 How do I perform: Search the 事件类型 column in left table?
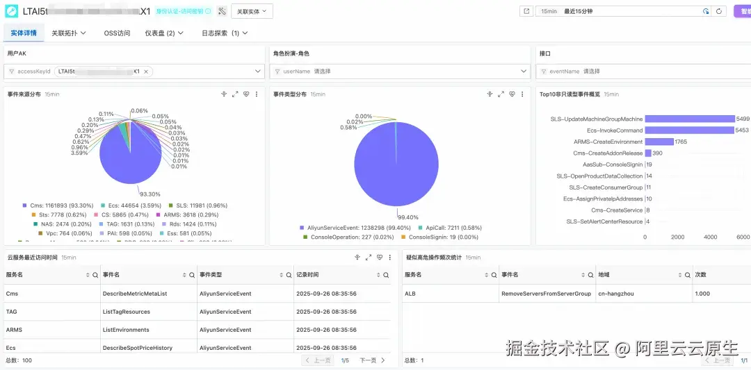tap(289, 276)
